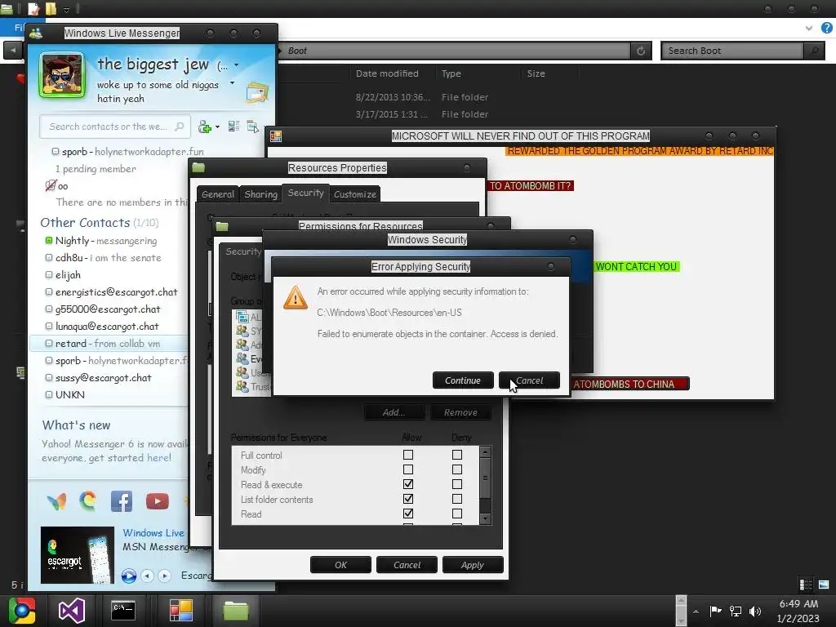Open the personal message dropdown arrow
The width and height of the screenshot is (836, 627).
(232, 83)
